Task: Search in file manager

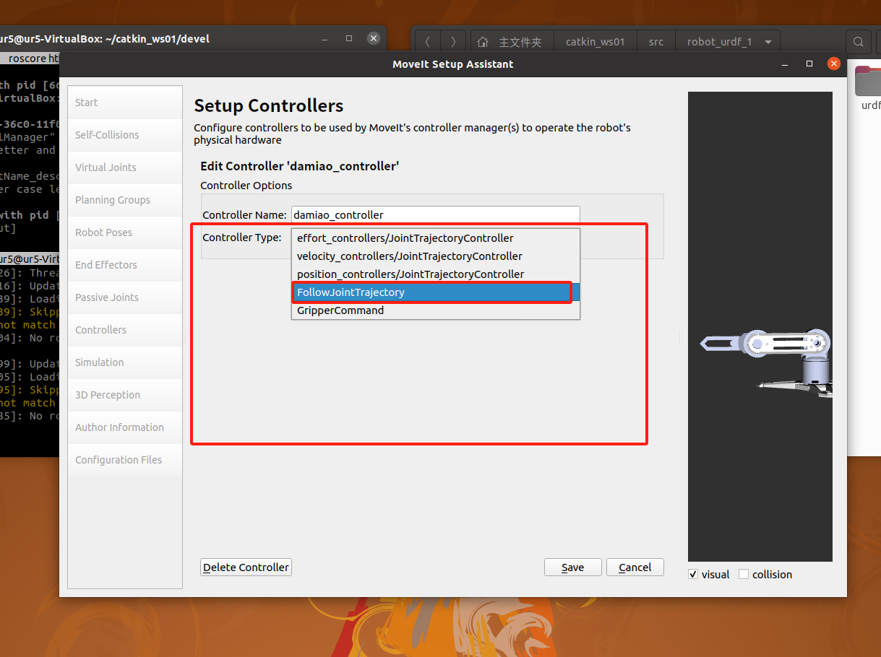Action: [859, 42]
